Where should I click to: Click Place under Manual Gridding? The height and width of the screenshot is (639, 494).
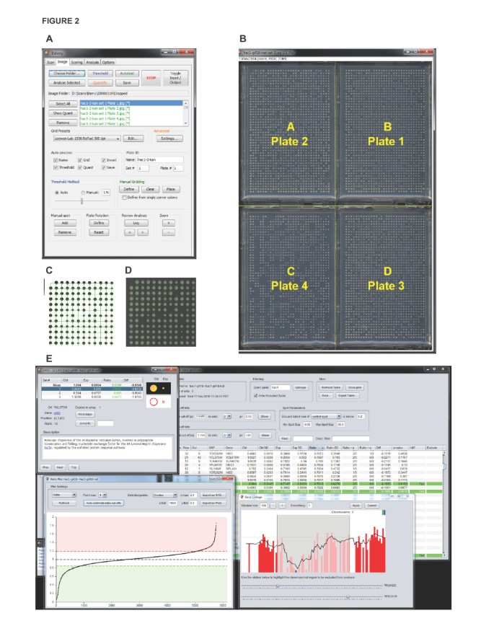(x=171, y=189)
